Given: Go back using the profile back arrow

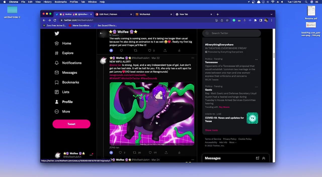Looking at the screenshot, I should coord(101,33).
